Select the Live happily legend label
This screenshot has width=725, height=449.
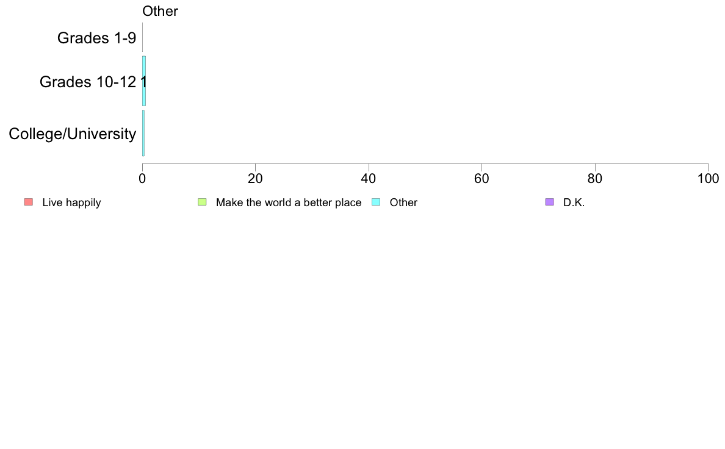(71, 203)
